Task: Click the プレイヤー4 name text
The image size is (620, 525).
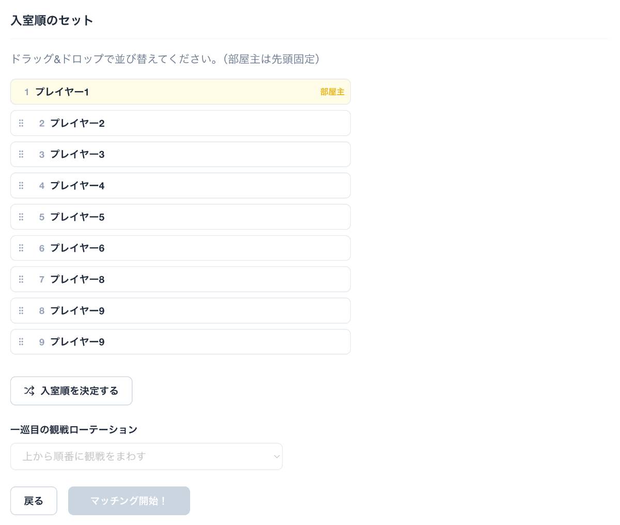Action: pyautogui.click(x=77, y=186)
